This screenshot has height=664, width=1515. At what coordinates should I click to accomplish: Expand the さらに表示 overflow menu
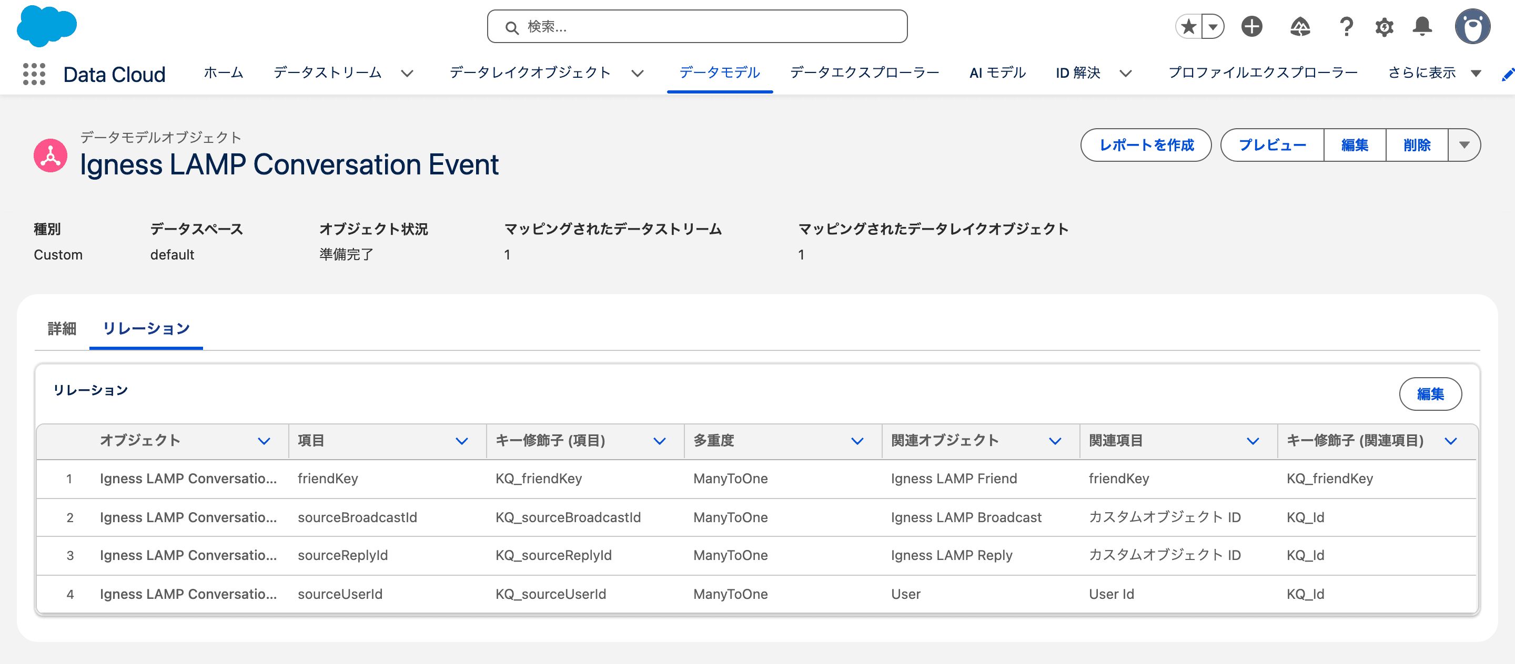[1434, 73]
